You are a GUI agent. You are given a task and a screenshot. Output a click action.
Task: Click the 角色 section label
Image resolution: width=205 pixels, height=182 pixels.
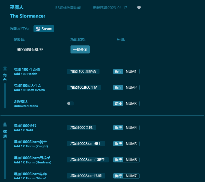[x=5, y=78]
